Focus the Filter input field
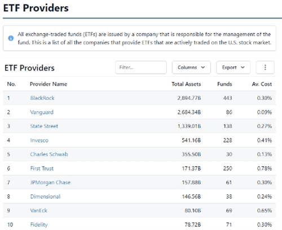This screenshot has height=230, width=282. (141, 67)
